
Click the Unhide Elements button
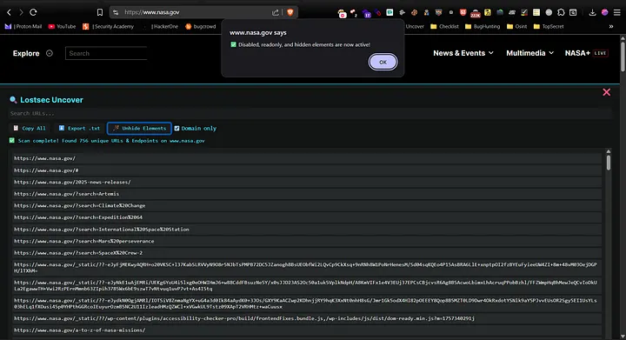(x=139, y=128)
